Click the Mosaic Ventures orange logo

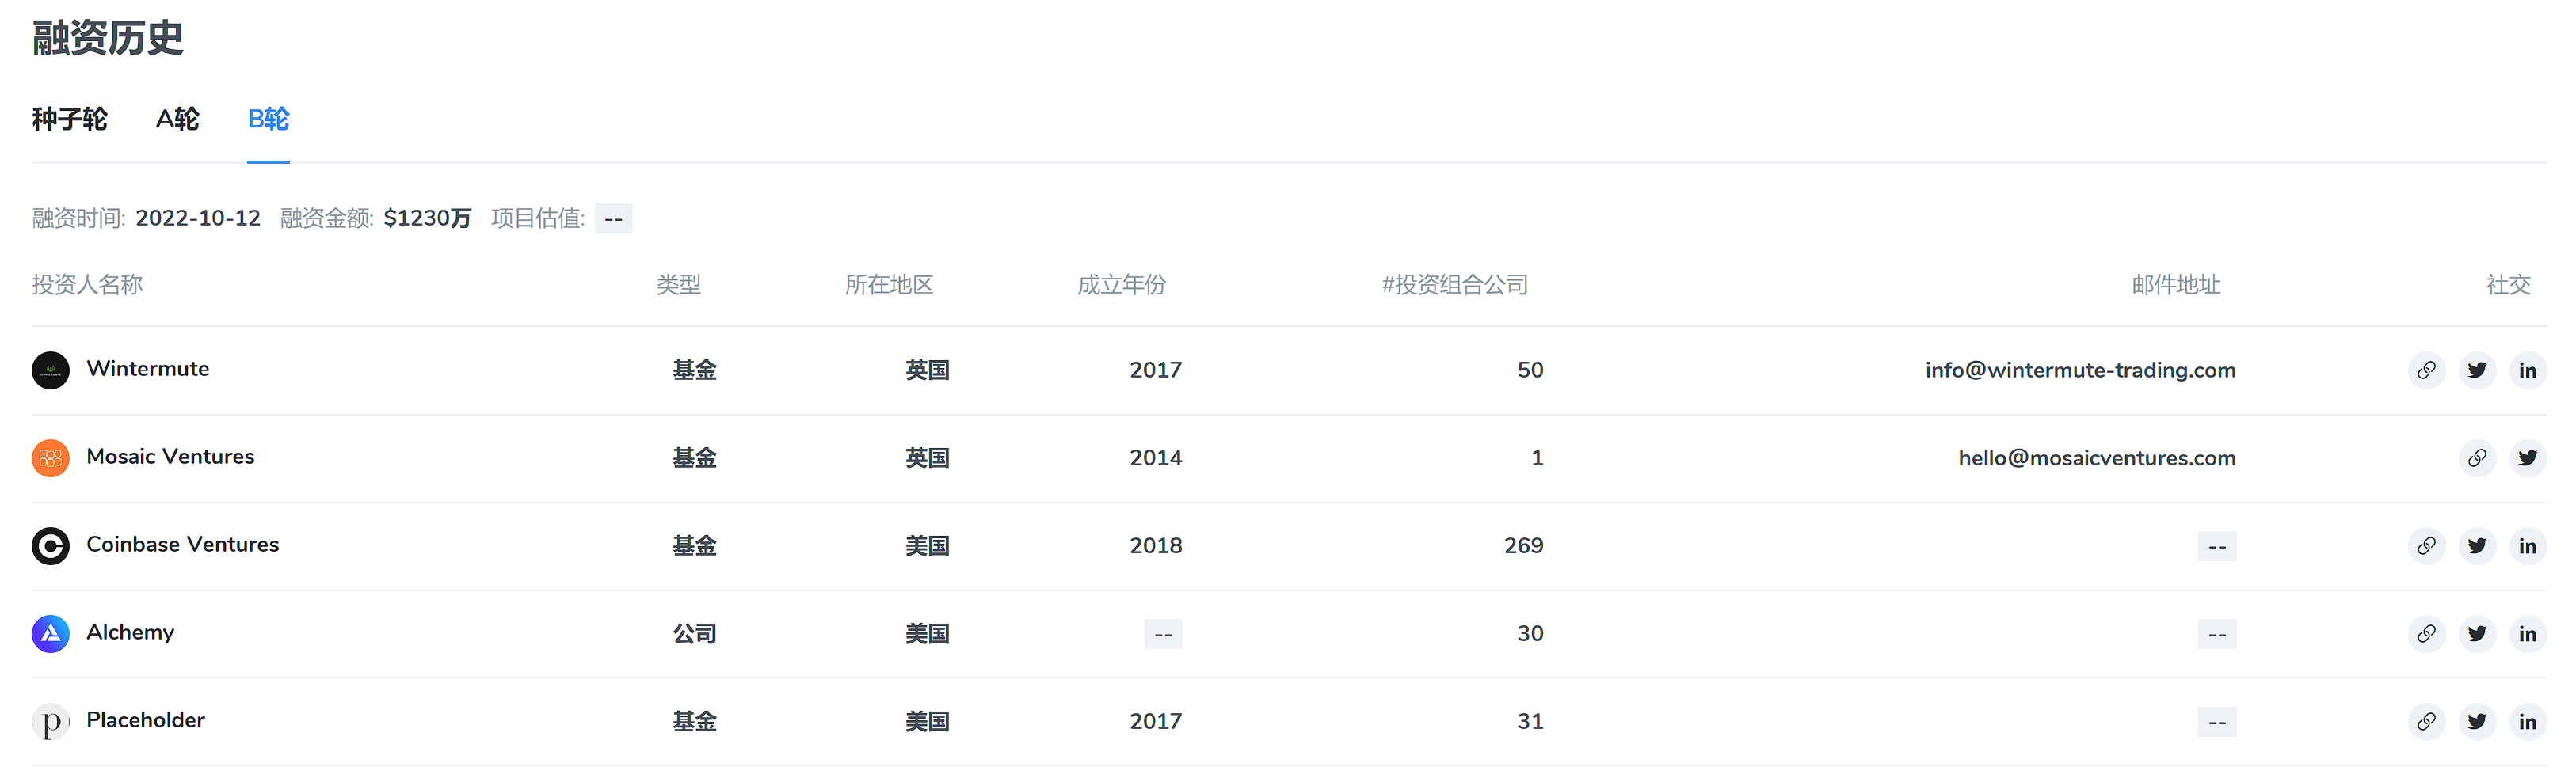51,458
